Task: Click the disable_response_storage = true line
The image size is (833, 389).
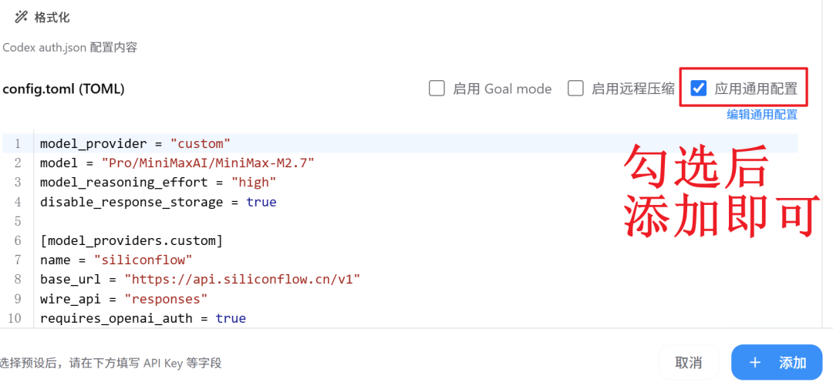Action: pyautogui.click(x=158, y=202)
